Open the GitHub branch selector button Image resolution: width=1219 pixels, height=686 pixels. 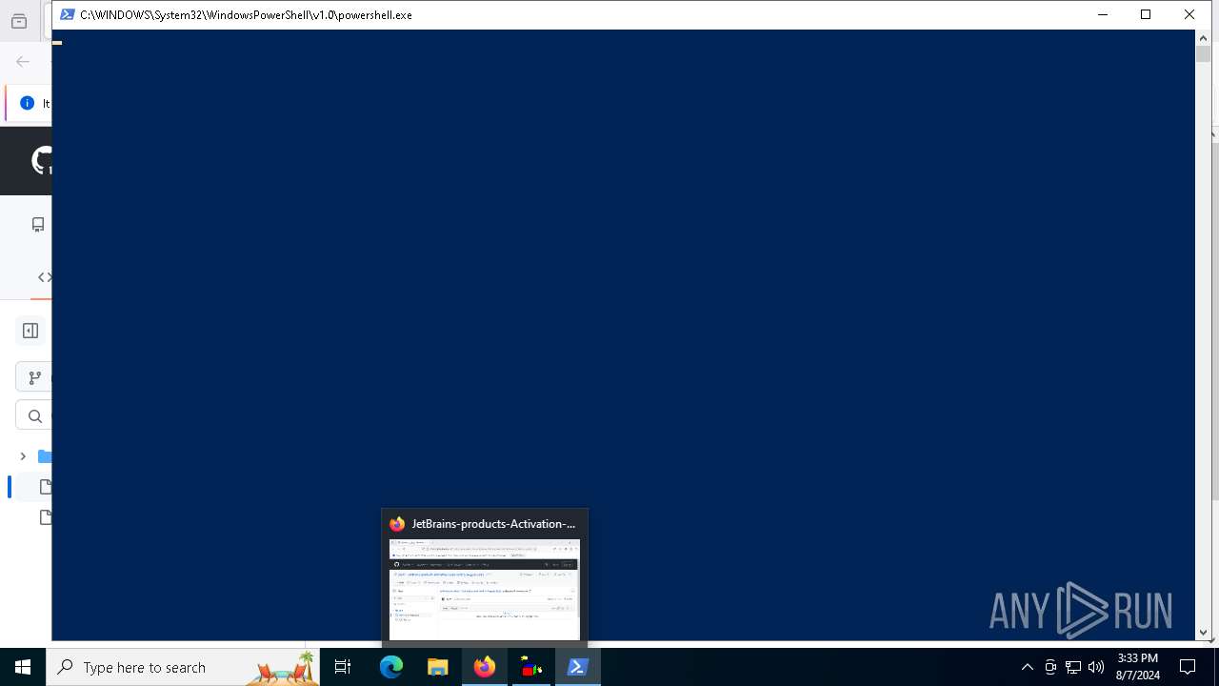tap(34, 377)
